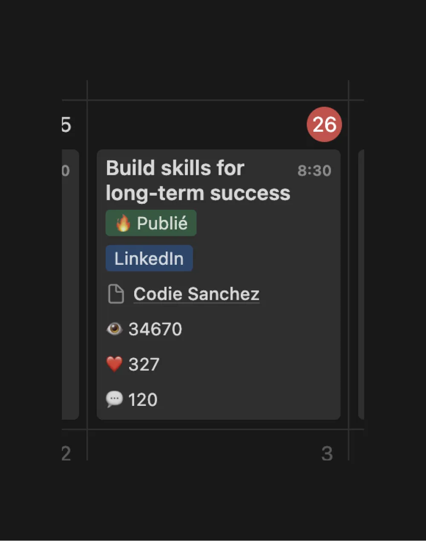This screenshot has width=426, height=541.
Task: Switch to calendar day 3
Action: pos(328,454)
